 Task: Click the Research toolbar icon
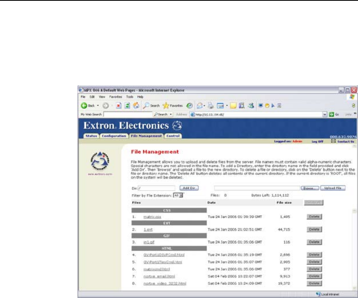(242, 105)
